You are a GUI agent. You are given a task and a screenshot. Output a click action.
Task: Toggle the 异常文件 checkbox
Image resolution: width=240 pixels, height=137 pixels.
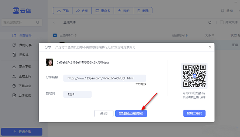point(222,23)
